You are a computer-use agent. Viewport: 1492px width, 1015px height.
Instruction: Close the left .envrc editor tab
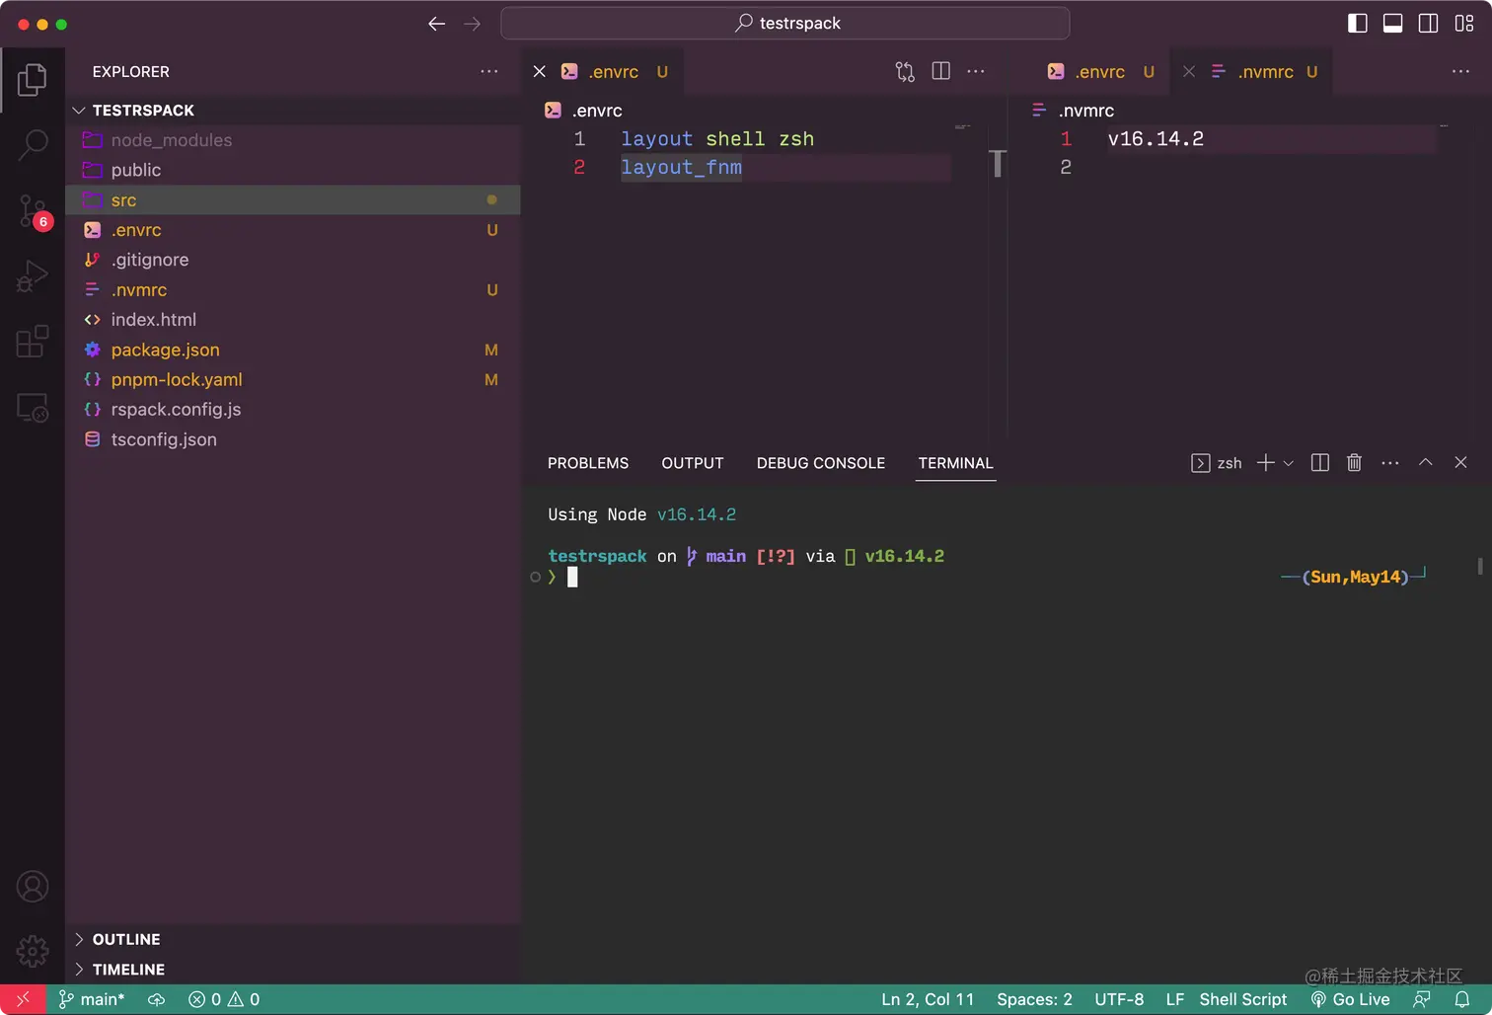540,71
